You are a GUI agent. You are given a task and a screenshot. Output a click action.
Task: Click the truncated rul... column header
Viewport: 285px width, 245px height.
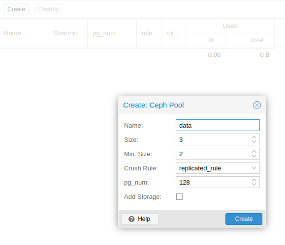(173, 33)
